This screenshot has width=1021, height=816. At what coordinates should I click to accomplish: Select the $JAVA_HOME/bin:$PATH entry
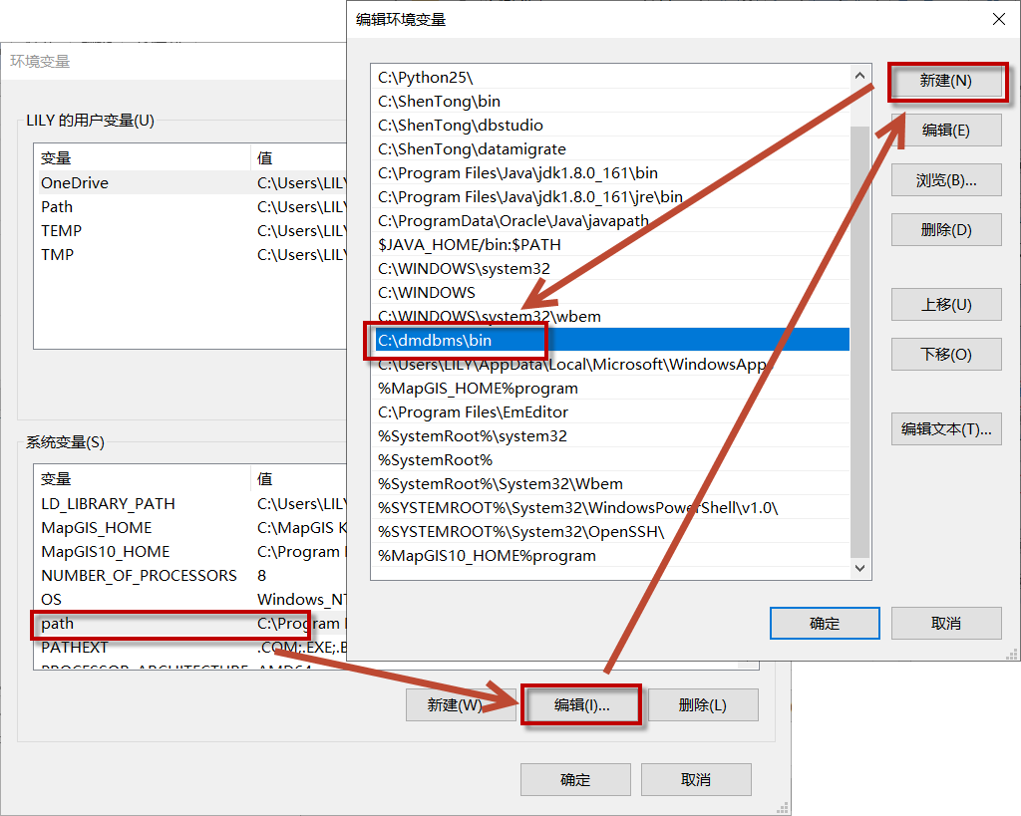point(470,245)
